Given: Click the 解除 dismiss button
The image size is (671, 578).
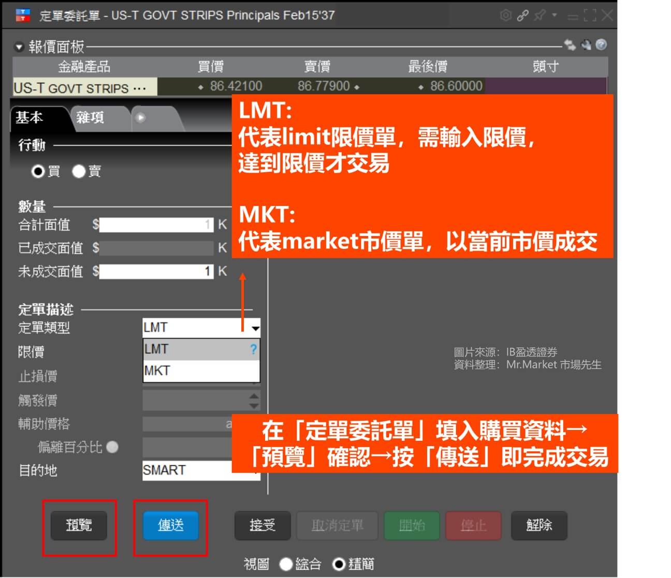Looking at the screenshot, I should tap(539, 526).
